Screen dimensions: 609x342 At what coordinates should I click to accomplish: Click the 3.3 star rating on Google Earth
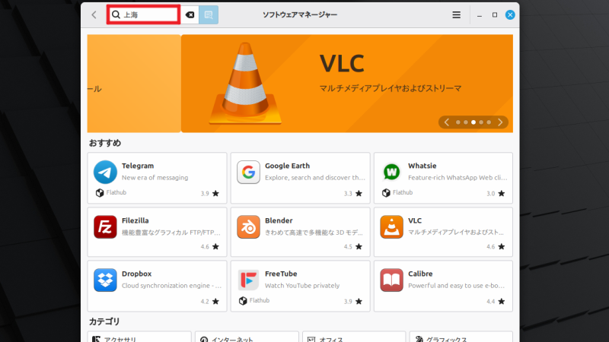point(353,194)
